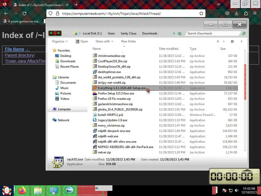Screen dimensions: 261x196
Task: Select dnSpy-net-win64.zip file name
Action: tap(112, 83)
